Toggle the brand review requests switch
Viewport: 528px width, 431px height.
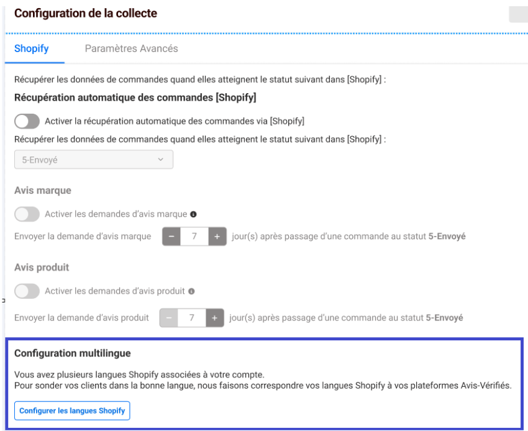pos(27,214)
